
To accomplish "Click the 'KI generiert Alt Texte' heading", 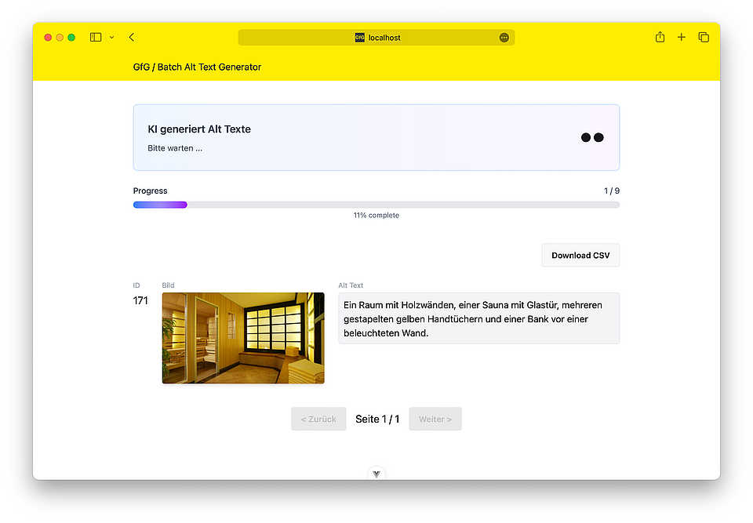I will coord(199,129).
